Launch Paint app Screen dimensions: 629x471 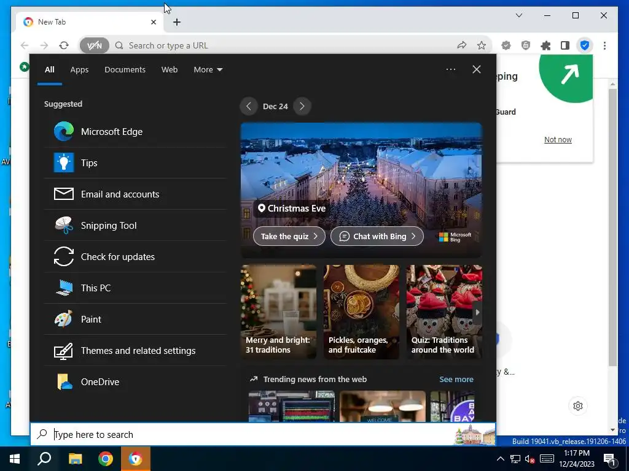(135, 319)
